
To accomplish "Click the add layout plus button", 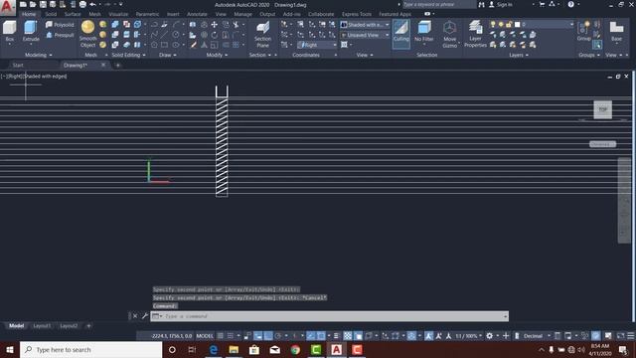I will pyautogui.click(x=88, y=326).
